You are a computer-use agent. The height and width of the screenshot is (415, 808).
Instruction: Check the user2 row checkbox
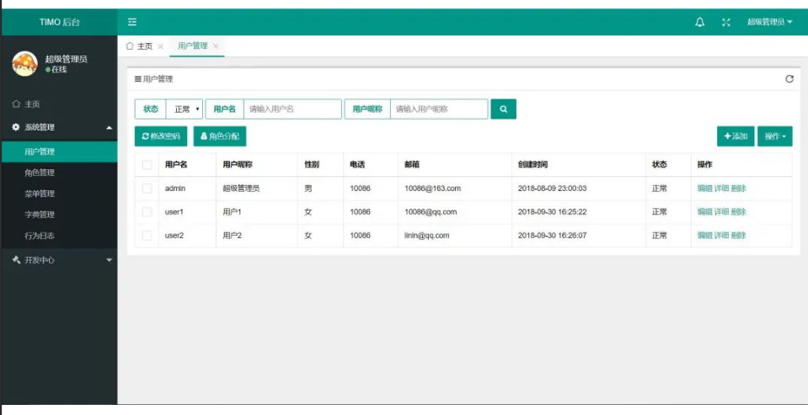(147, 236)
